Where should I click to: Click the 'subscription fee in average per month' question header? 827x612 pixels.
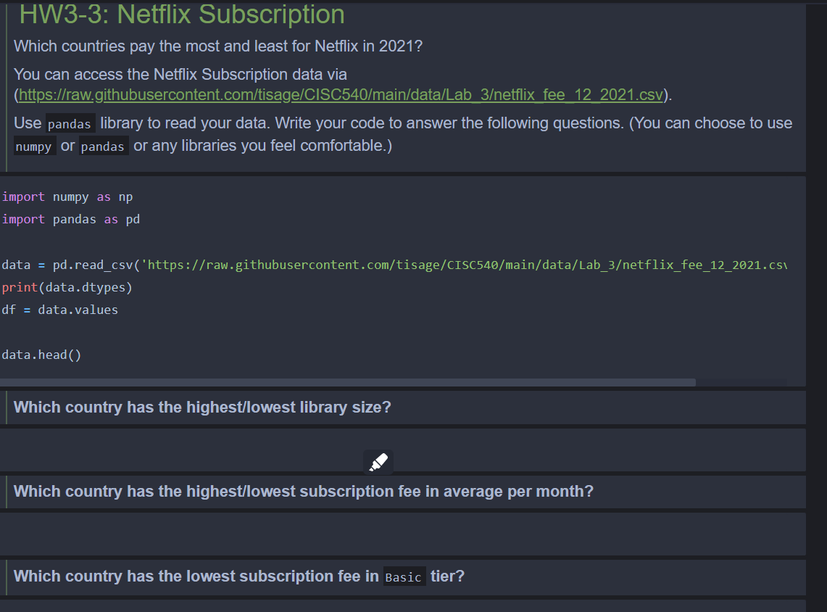[303, 492]
